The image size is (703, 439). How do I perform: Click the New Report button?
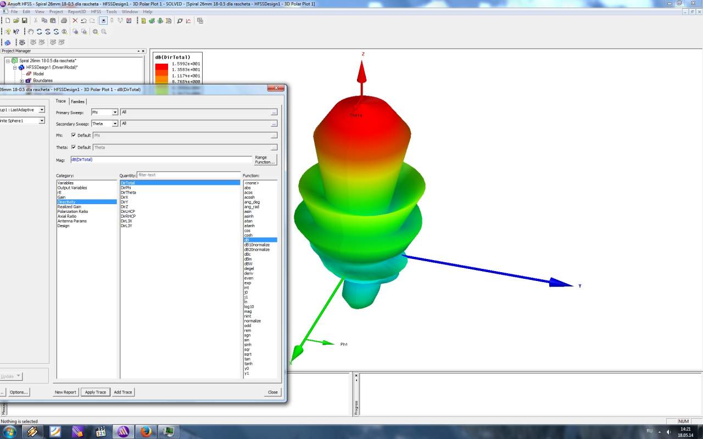coord(65,392)
